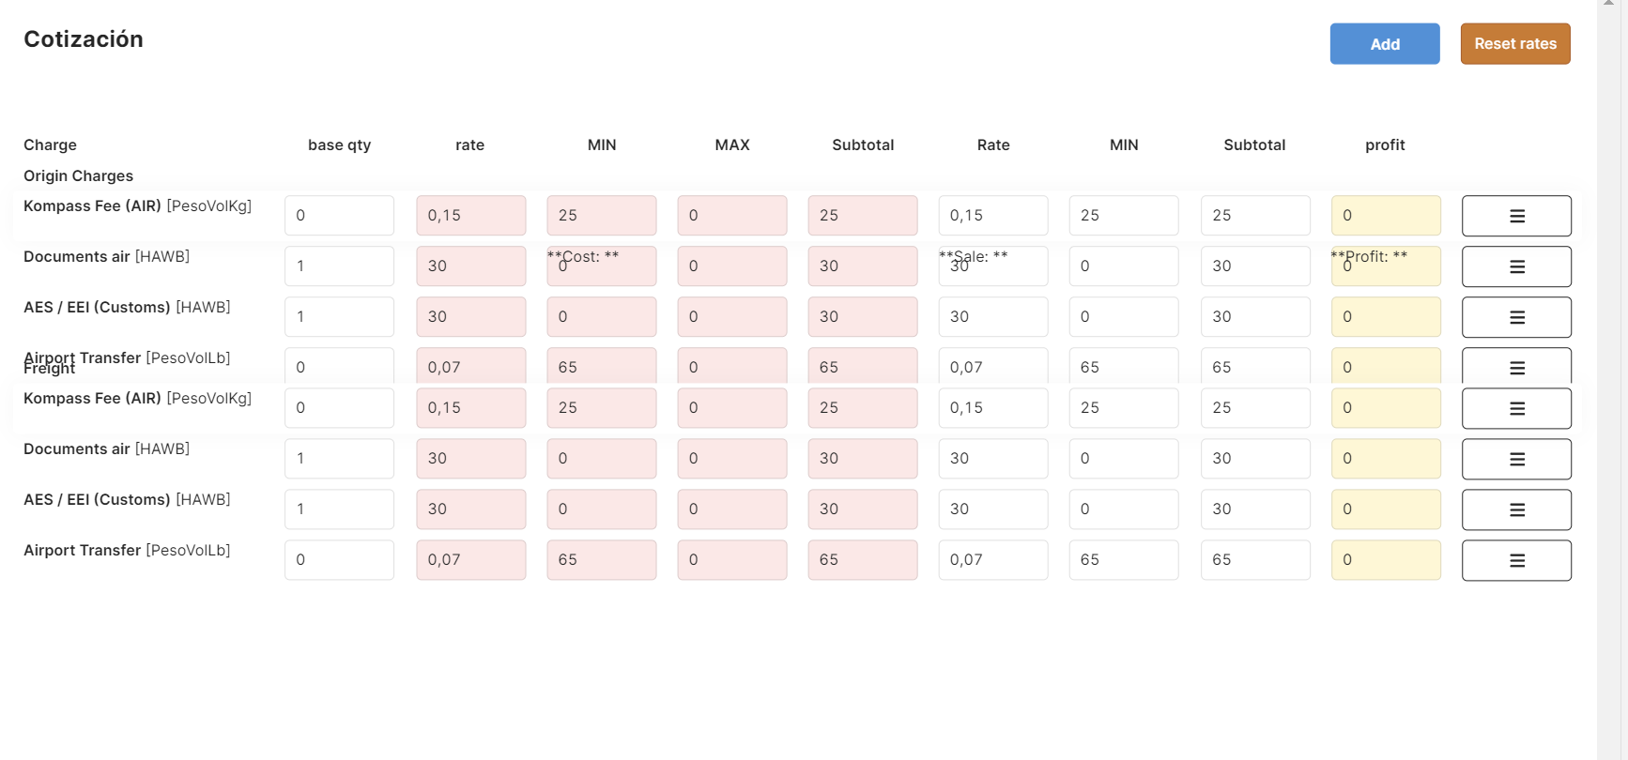Open hamburger menu for second AES / EEI row
The width and height of the screenshot is (1628, 760).
(x=1515, y=509)
